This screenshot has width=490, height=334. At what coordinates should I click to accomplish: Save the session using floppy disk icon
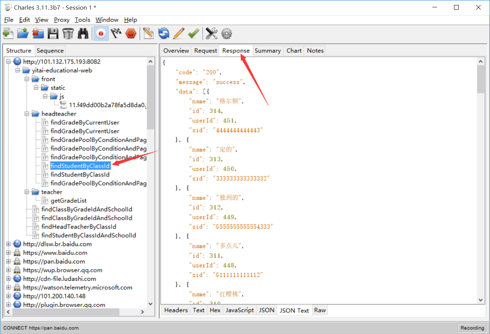[x=53, y=33]
